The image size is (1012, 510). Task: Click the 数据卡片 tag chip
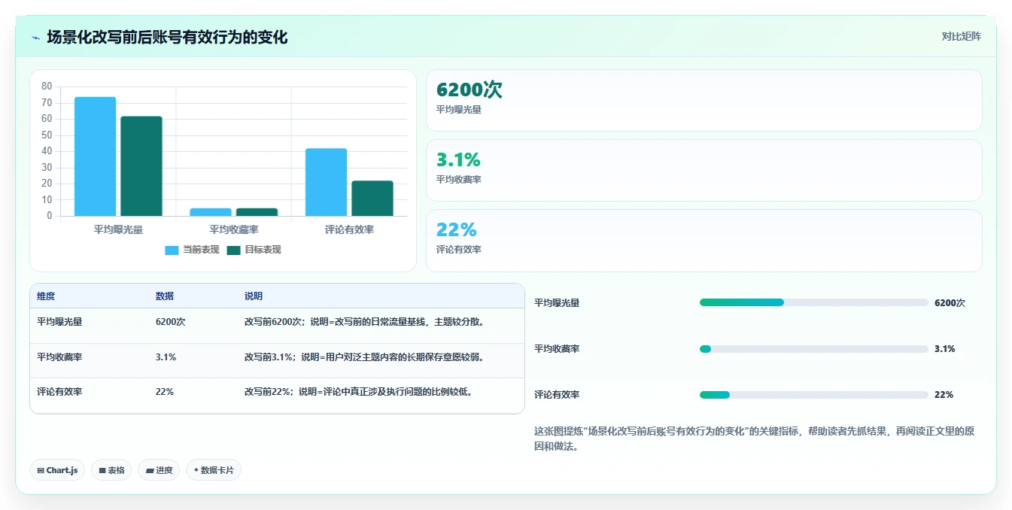pyautogui.click(x=214, y=470)
